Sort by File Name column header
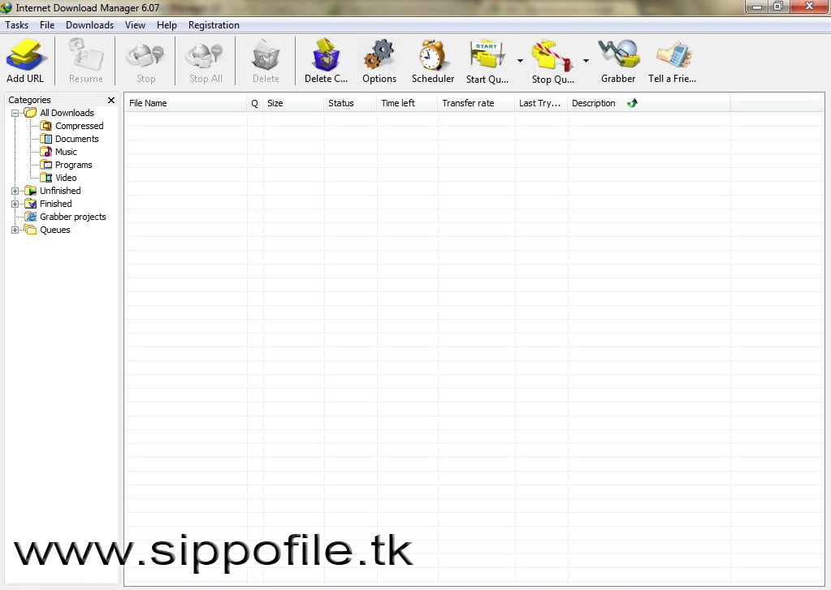This screenshot has height=590, width=831. point(185,103)
